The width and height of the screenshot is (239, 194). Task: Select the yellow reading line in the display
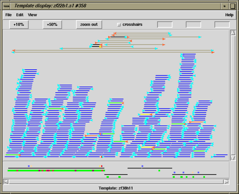point(146,114)
